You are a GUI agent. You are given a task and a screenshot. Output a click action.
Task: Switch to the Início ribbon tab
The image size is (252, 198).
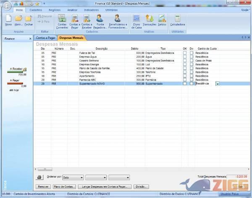coord(19,10)
